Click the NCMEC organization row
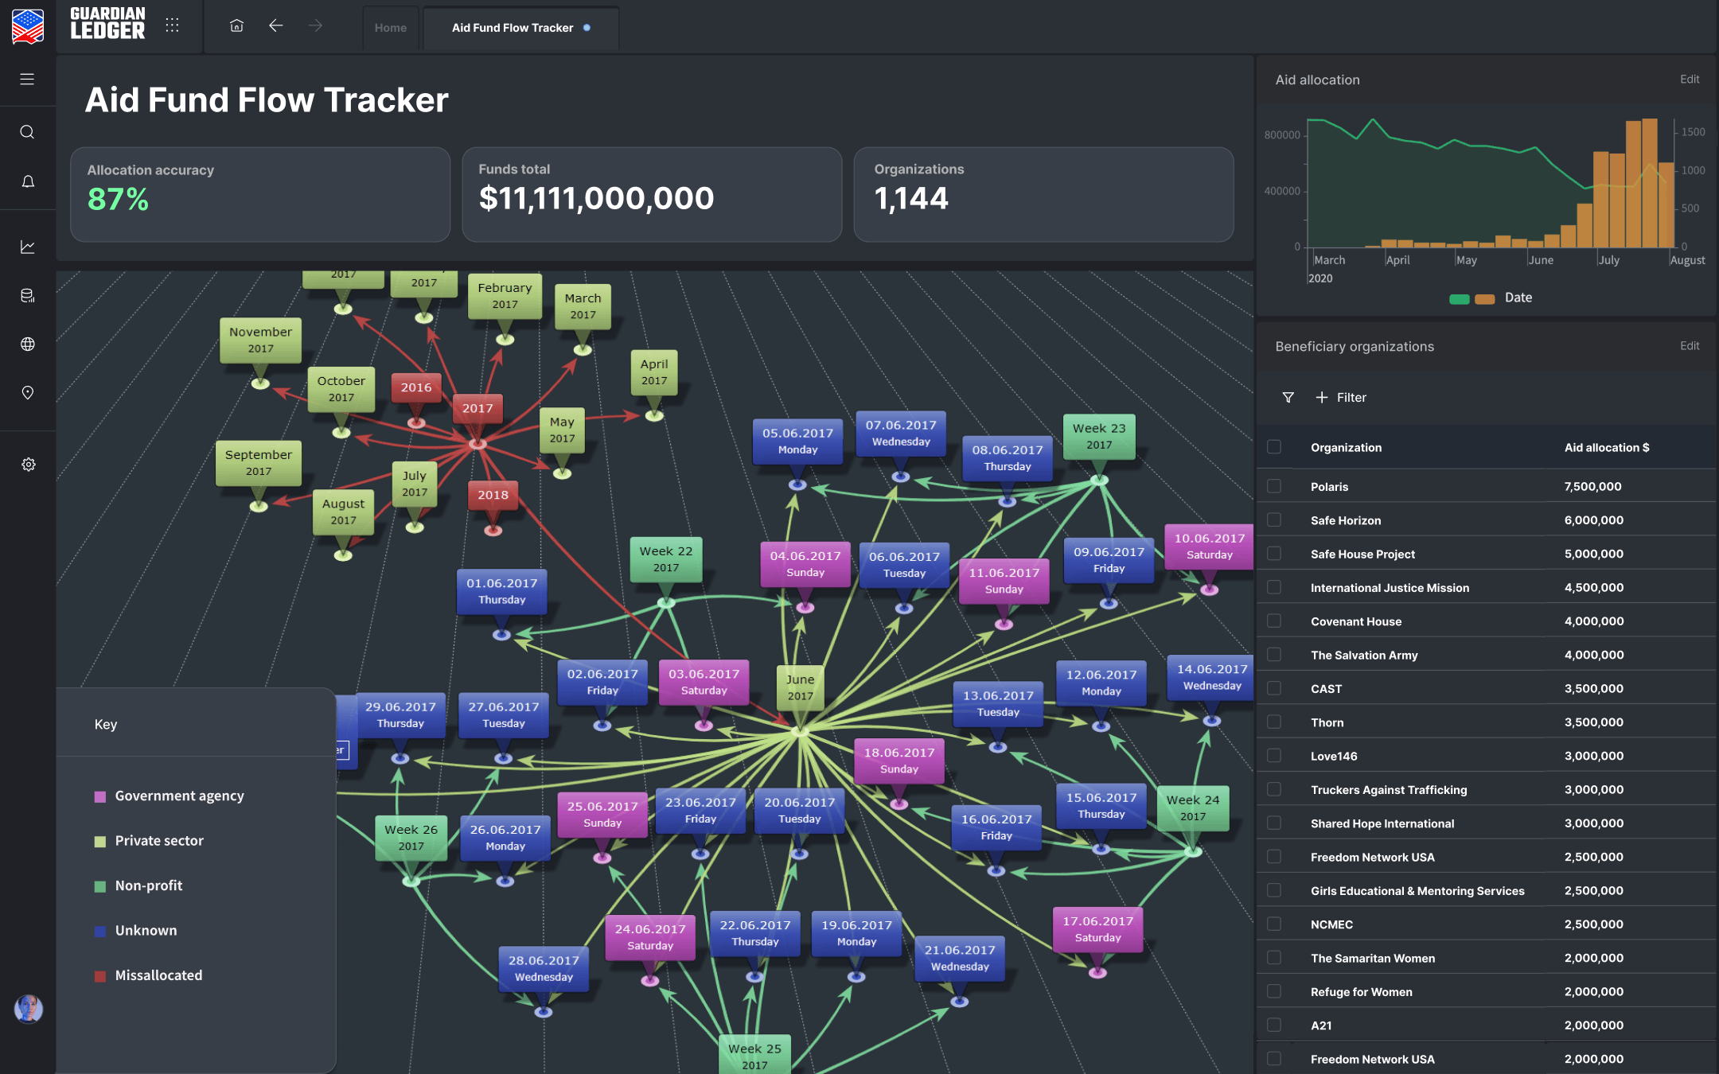Image resolution: width=1719 pixels, height=1074 pixels. pos(1485,924)
